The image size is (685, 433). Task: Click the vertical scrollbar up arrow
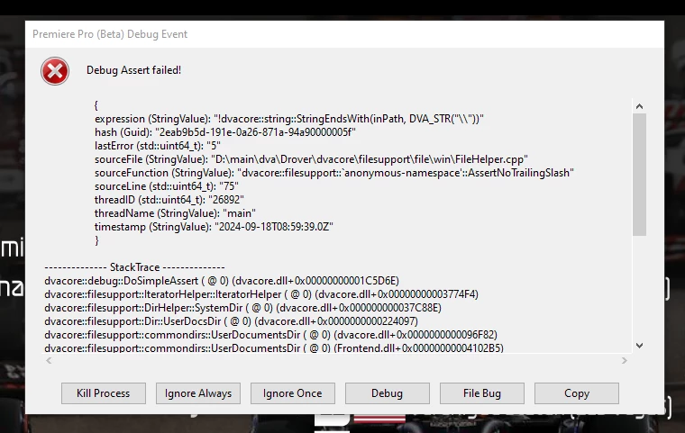point(640,106)
